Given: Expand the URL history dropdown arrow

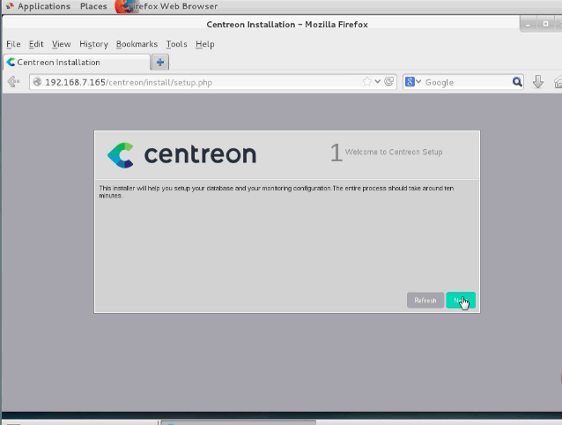Looking at the screenshot, I should click(377, 82).
